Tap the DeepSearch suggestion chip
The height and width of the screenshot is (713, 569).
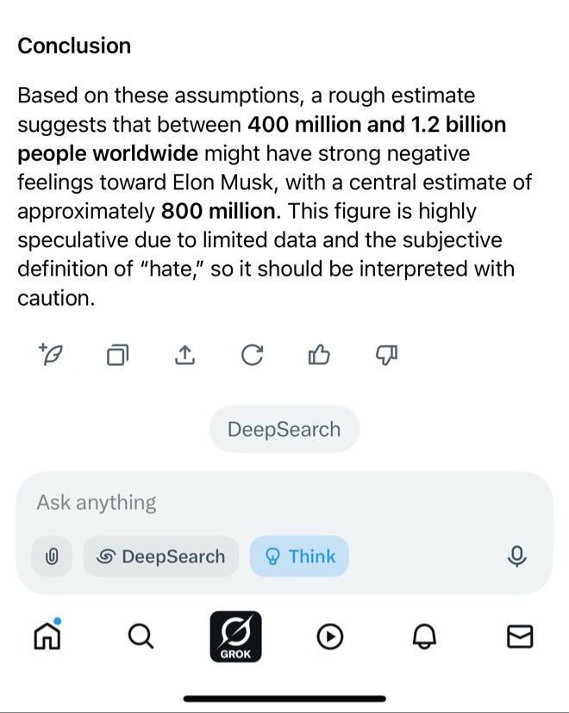pos(284,429)
